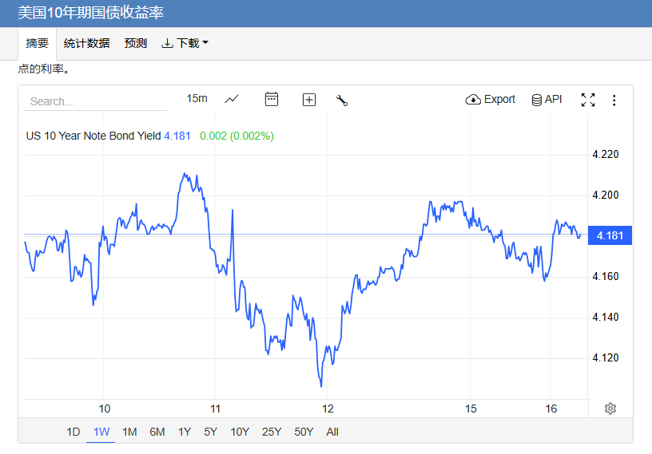Screen dimensions: 652x454
Task: Export chart data via Export button
Action: (x=490, y=99)
